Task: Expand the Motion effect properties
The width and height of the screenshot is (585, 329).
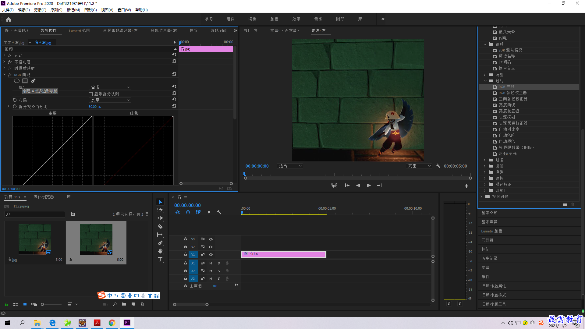Action: tap(4, 55)
